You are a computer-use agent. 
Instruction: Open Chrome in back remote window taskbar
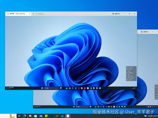(x=98, y=107)
